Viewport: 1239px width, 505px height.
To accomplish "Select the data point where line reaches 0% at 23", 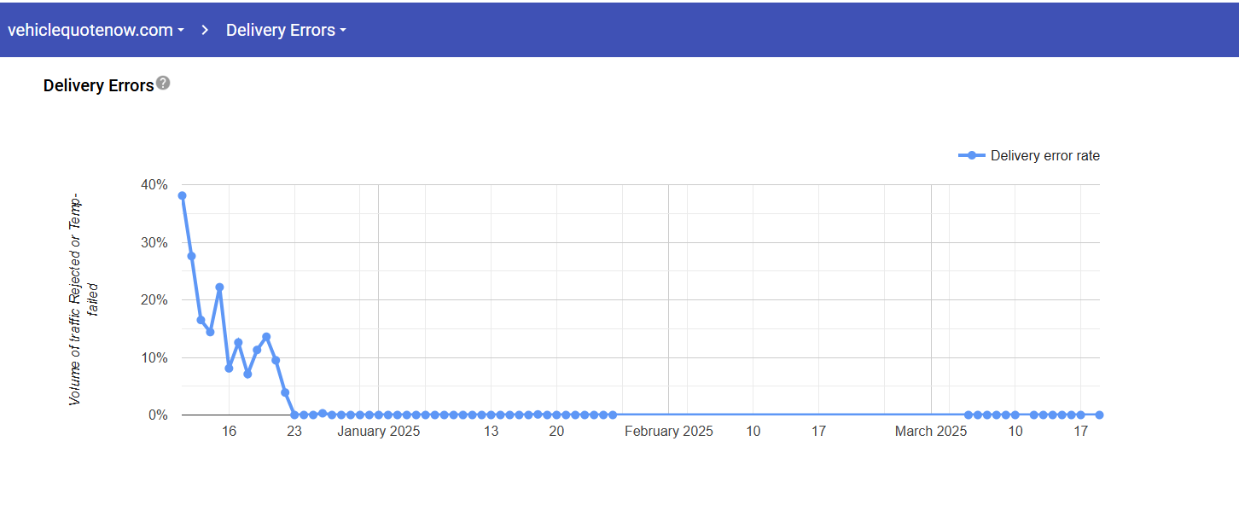I will pyautogui.click(x=294, y=415).
